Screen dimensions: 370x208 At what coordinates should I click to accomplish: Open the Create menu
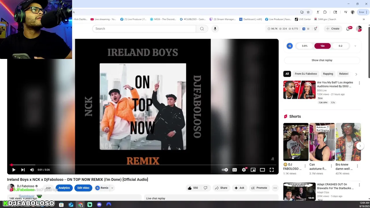[333, 29]
